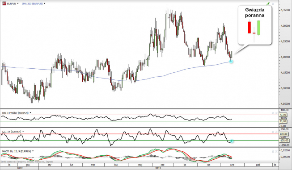Click the 100,00 CCI level label
292x170 pixels.
284,134
